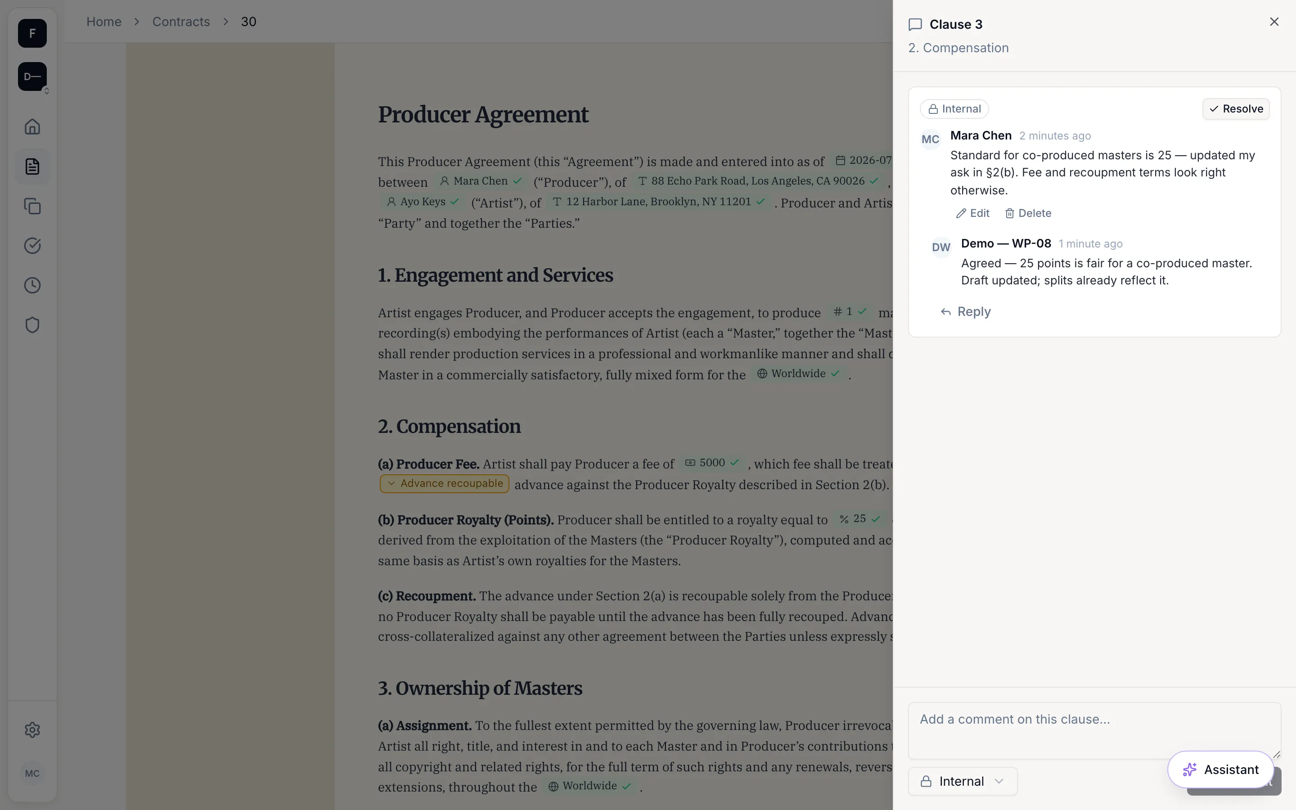This screenshot has height=810, width=1296.
Task: Open the Contracts document icon in sidebar
Action: click(x=32, y=166)
